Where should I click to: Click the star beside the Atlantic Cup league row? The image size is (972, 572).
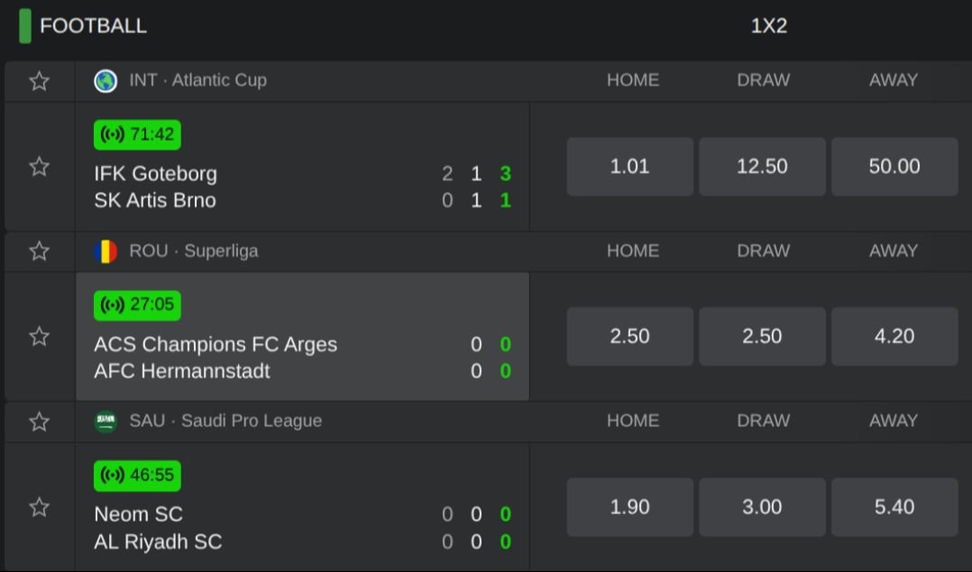click(40, 80)
